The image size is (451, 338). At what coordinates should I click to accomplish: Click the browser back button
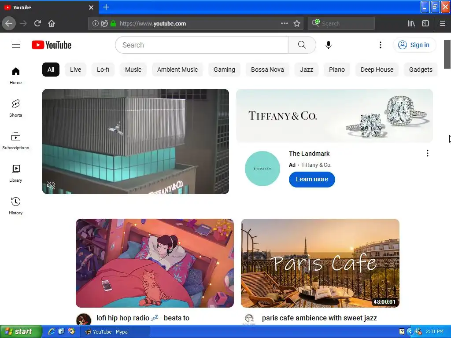9,23
